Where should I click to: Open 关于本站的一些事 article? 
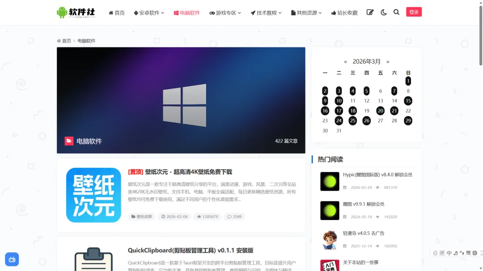pyautogui.click(x=360, y=263)
